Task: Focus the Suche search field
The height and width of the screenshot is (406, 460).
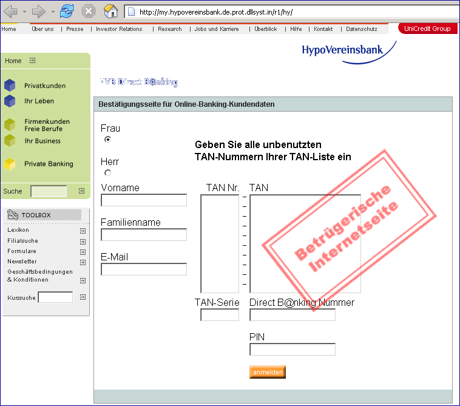Action: point(49,191)
